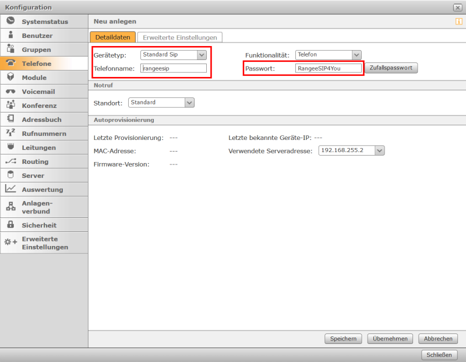Select the Detaildaten tab
This screenshot has height=362, width=466.
(112, 37)
